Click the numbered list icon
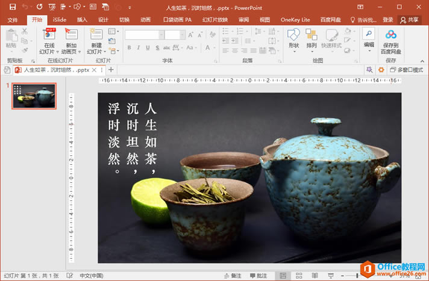 [x=240, y=31]
